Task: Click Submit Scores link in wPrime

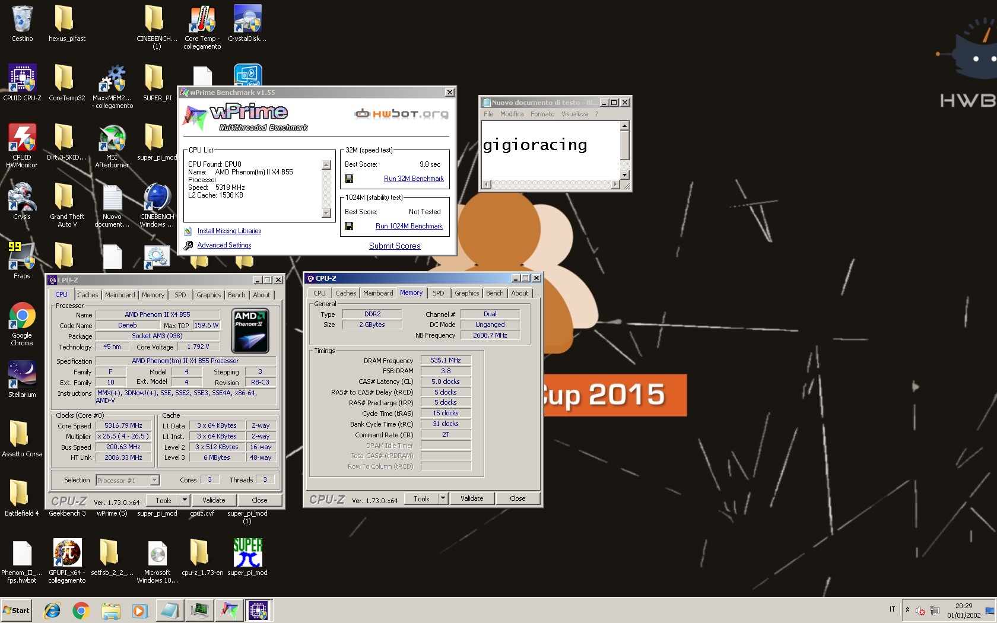Action: click(x=395, y=246)
